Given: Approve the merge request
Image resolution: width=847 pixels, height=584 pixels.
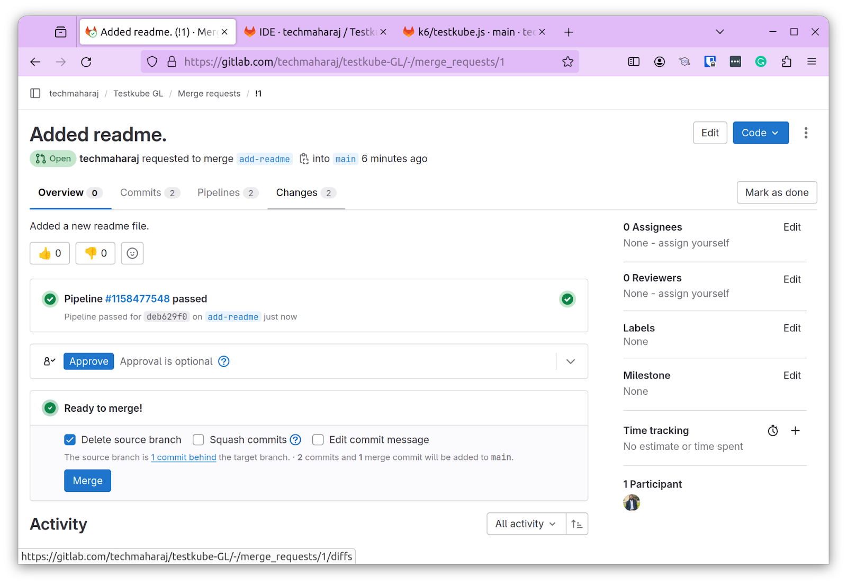Looking at the screenshot, I should coord(88,361).
